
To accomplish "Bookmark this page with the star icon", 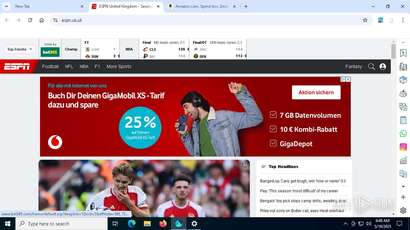I will tap(365, 20).
